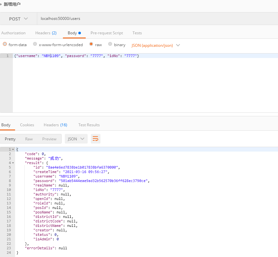Click the "creator": null line
The image size is (278, 257).
(x=50, y=230)
